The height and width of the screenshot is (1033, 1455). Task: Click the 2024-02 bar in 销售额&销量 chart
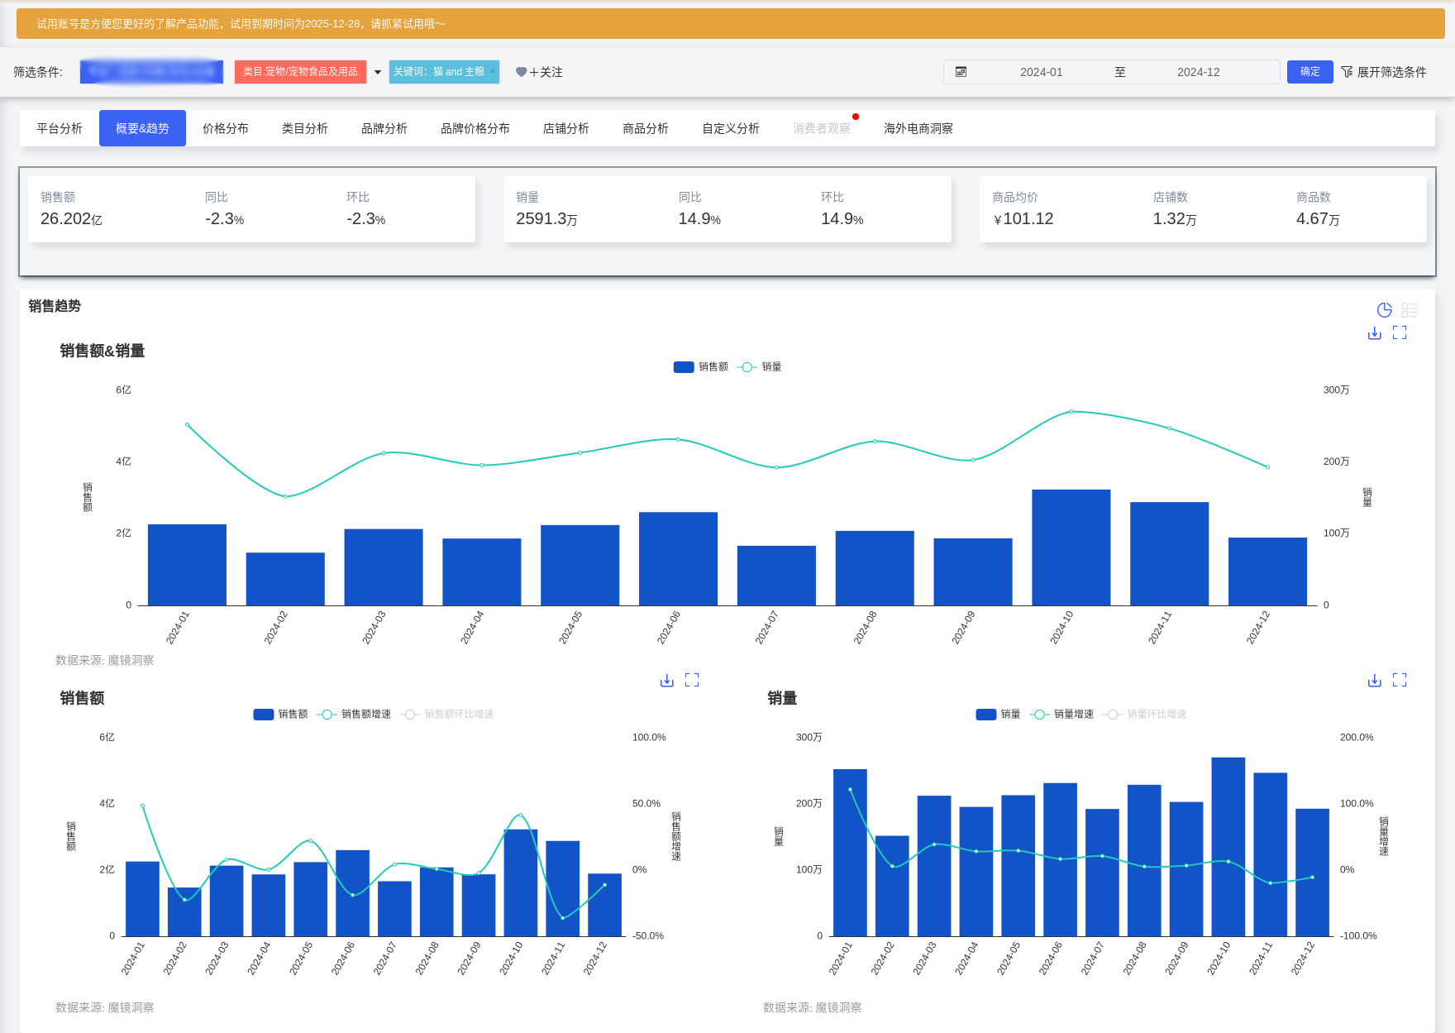point(285,579)
